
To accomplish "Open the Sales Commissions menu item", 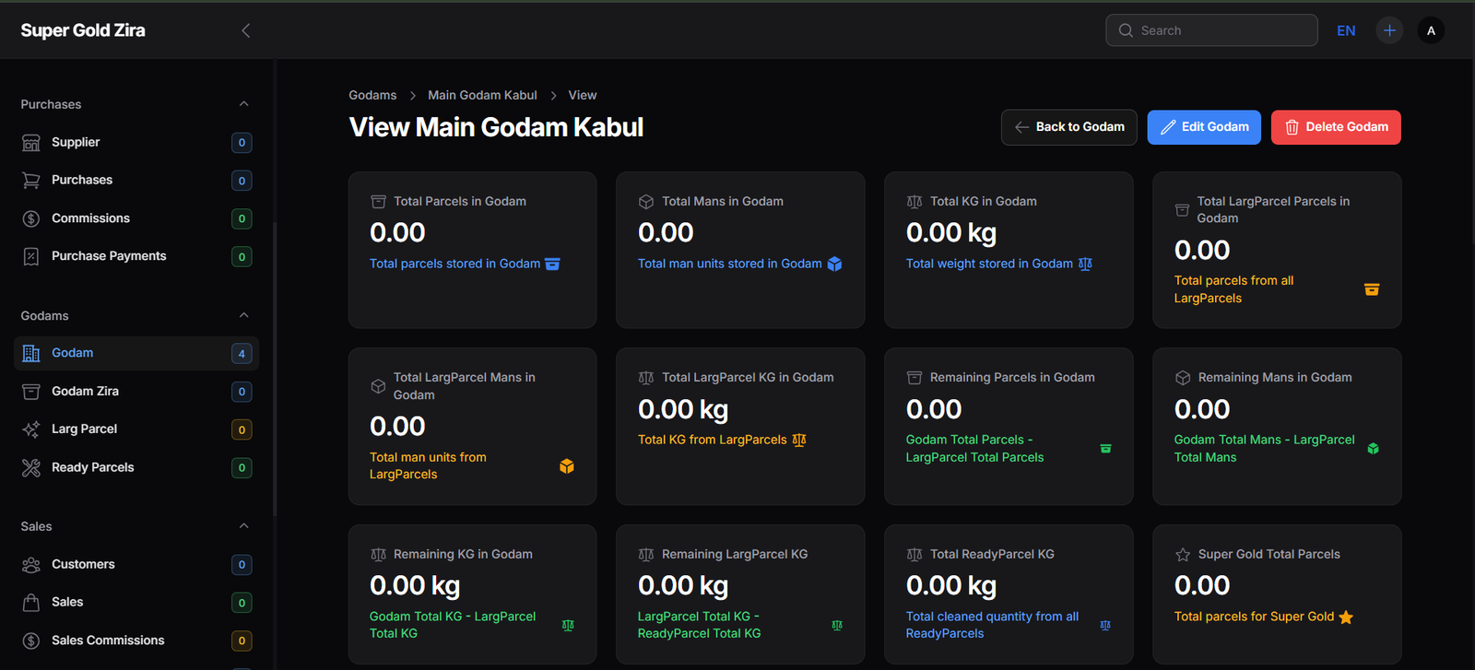I will (x=108, y=641).
